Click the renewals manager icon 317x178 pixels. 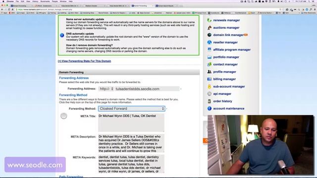pyautogui.click(x=209, y=20)
